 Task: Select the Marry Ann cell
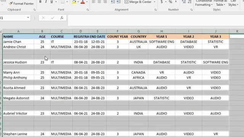point(18,72)
